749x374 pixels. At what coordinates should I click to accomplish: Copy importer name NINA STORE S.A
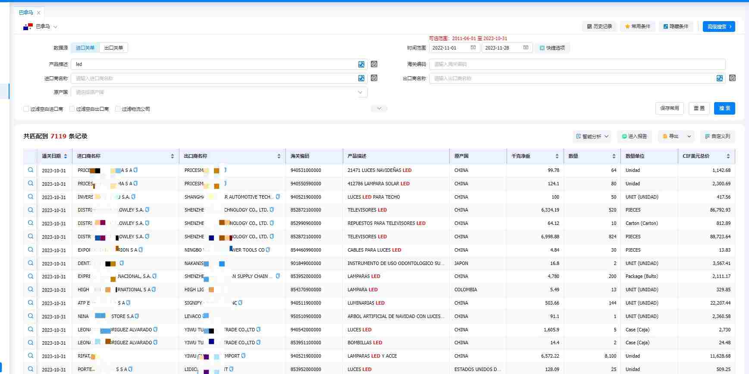pyautogui.click(x=137, y=316)
